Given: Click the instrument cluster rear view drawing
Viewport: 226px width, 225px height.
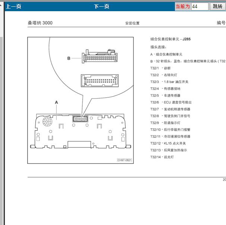Looking at the screenshot, I should click(x=81, y=131).
